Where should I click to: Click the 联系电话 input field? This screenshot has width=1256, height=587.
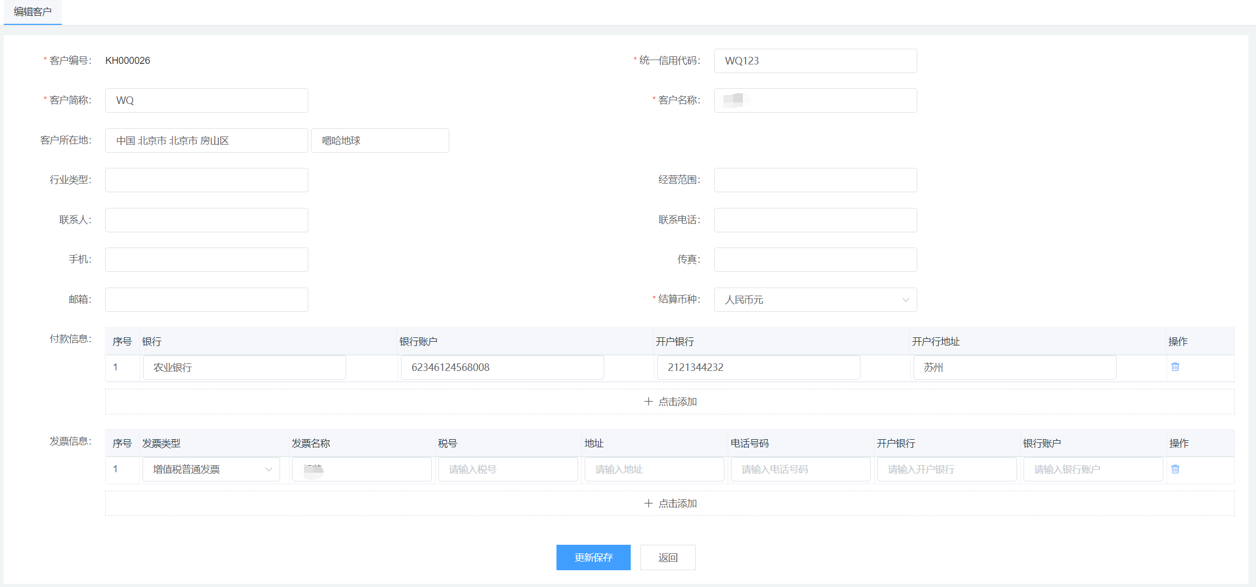click(x=815, y=220)
